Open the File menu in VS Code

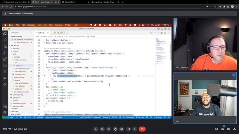(18, 25)
